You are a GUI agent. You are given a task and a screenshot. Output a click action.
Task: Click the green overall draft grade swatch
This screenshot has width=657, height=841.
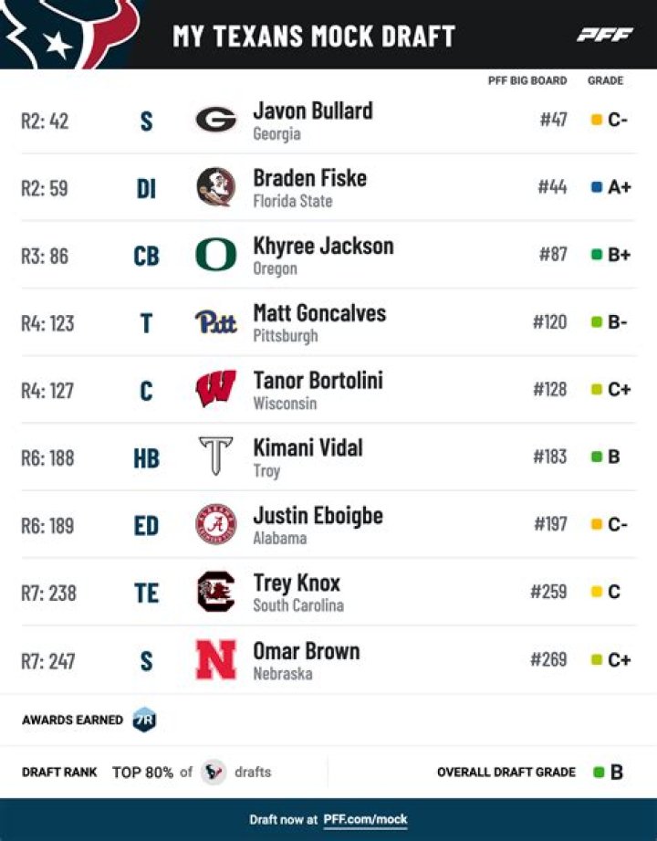[599, 772]
